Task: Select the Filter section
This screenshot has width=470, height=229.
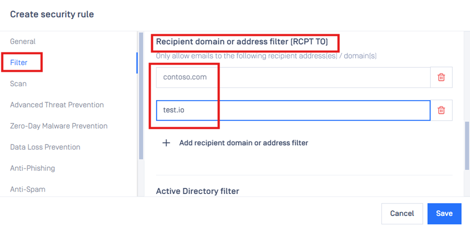Action: point(19,62)
